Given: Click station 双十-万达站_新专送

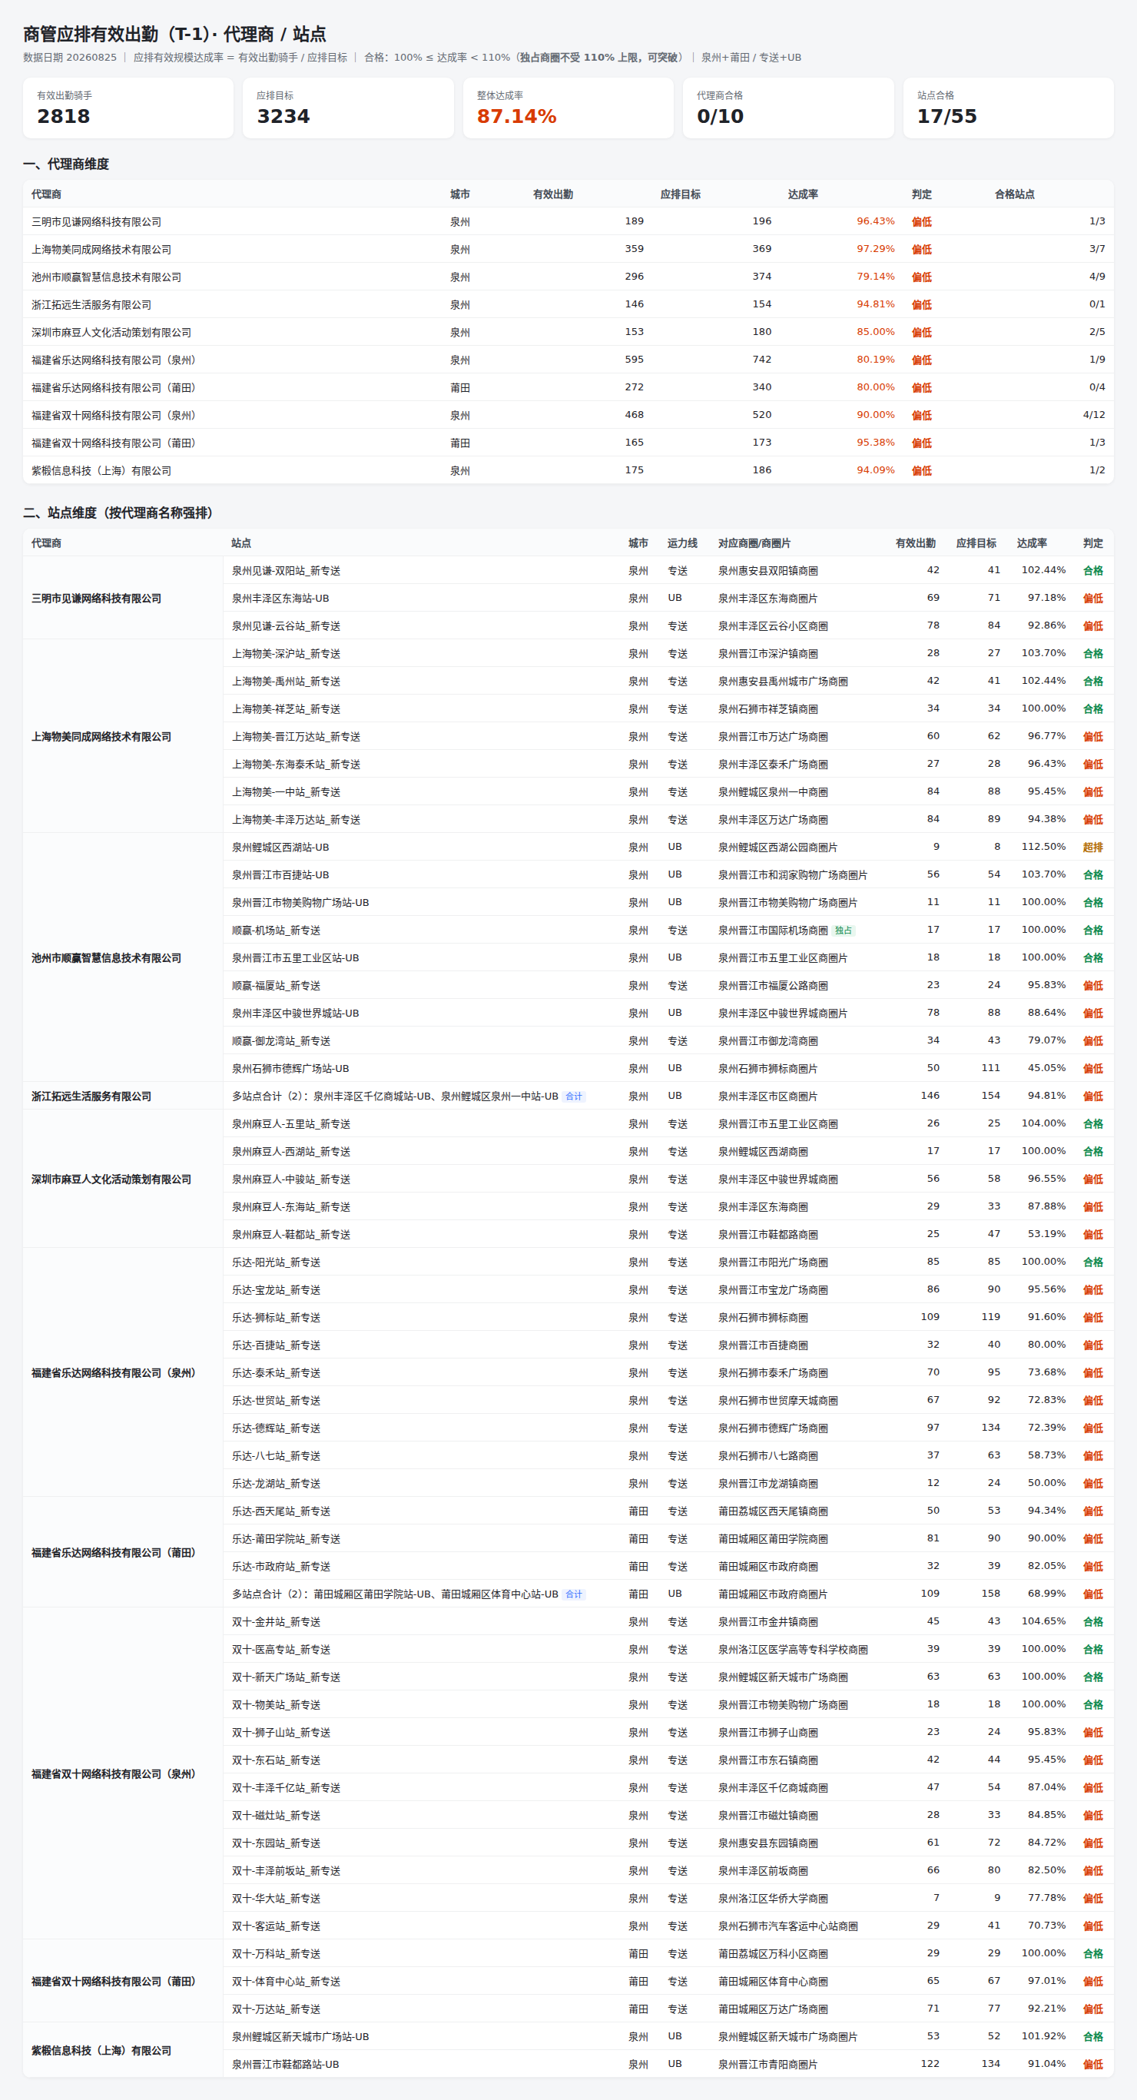Looking at the screenshot, I should (277, 2009).
